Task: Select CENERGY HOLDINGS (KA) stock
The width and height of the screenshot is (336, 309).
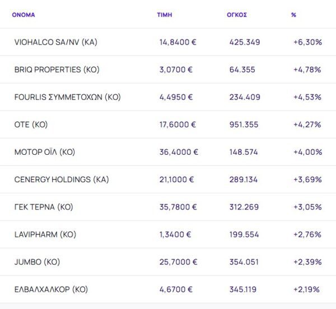Action: pos(61,179)
